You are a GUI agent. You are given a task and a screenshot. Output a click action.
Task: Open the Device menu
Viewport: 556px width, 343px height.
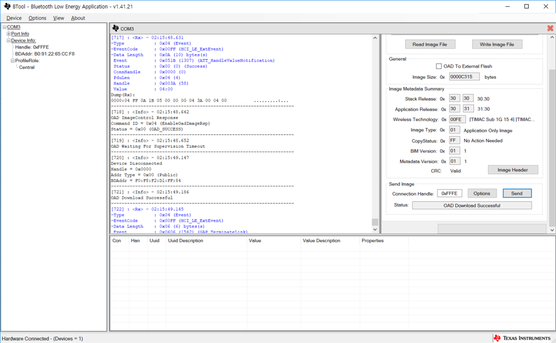[14, 18]
